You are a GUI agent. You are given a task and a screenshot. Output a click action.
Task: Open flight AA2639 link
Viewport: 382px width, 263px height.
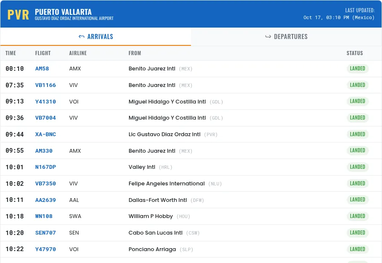45,200
